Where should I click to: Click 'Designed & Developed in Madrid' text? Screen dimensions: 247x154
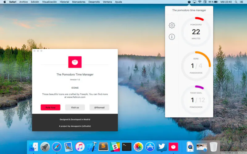(75, 120)
